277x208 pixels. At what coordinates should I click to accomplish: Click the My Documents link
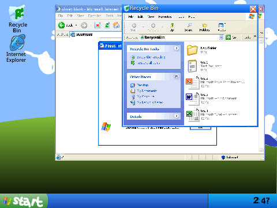pos(147,91)
